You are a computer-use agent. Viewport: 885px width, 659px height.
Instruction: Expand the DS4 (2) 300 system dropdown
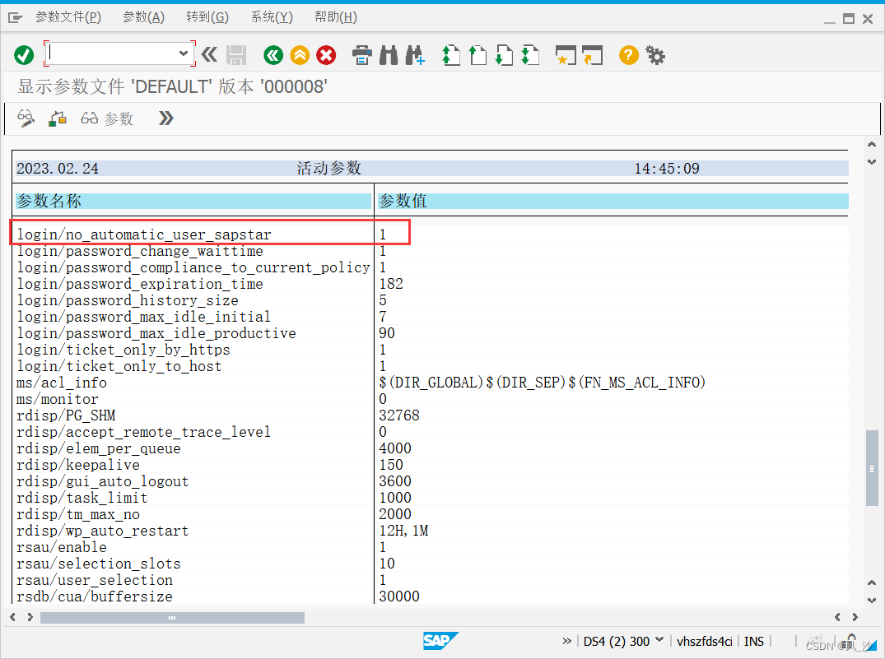tap(659, 641)
